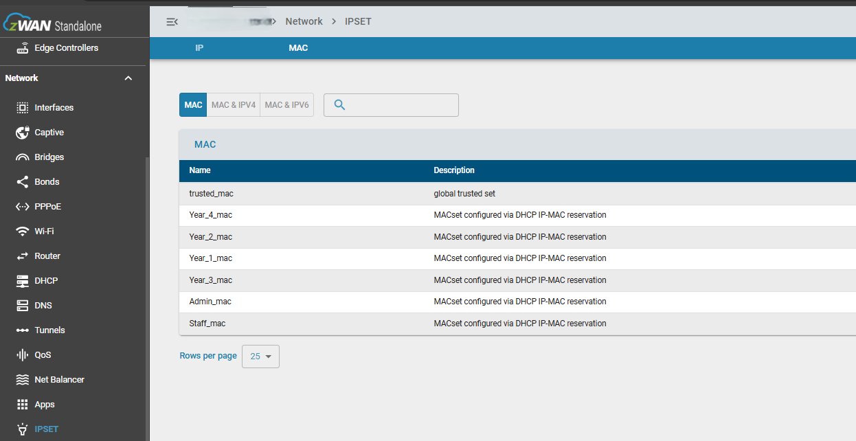The height and width of the screenshot is (441, 856).
Task: Click the Network breadcrumb link
Action: (x=304, y=21)
